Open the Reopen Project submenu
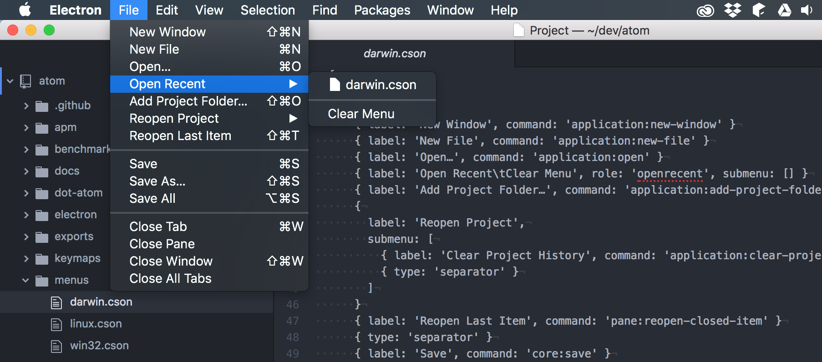 click(209, 119)
